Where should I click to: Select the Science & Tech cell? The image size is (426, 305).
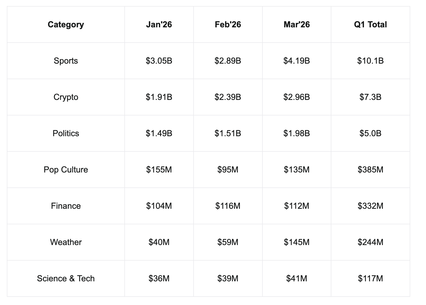click(x=66, y=278)
